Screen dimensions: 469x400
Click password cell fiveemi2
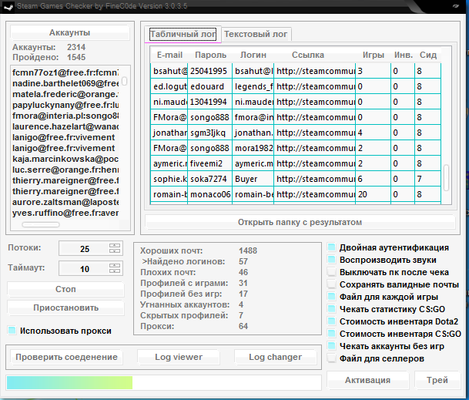(x=210, y=163)
